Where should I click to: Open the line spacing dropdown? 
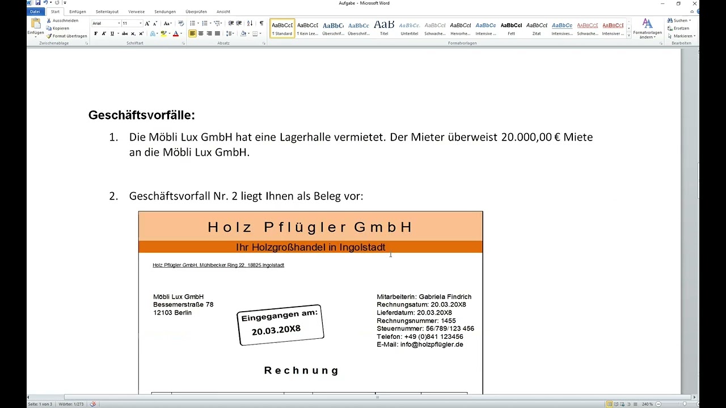click(230, 33)
